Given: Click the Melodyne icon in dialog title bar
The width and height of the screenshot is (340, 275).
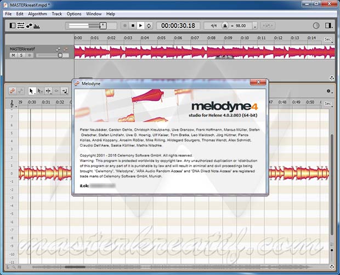Looking at the screenshot, I should tap(77, 83).
